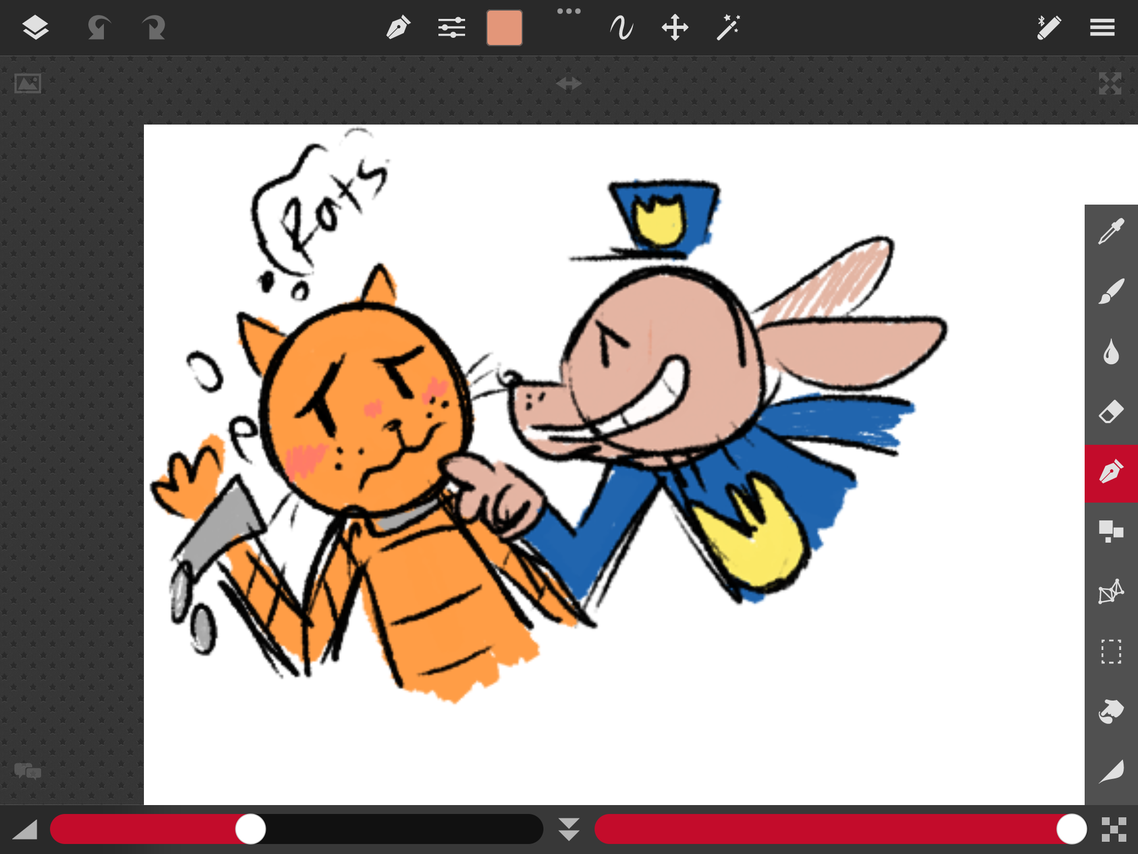Screen dimensions: 1138x854
Task: Toggle Bluetooth stylus connection
Action: click(x=1049, y=28)
